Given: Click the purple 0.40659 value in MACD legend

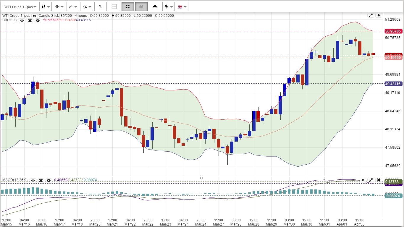Looking at the screenshot, I should tap(61, 180).
